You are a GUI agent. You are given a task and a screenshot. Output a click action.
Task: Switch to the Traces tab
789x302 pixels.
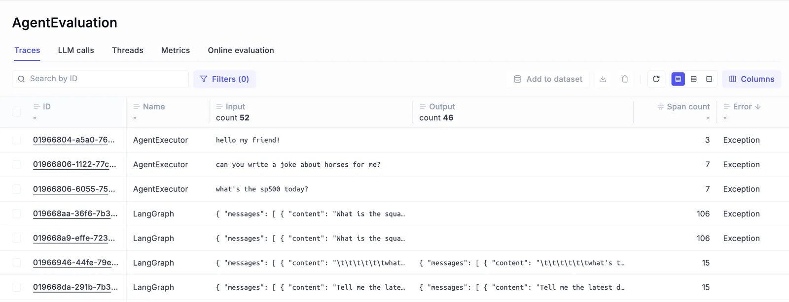point(27,50)
